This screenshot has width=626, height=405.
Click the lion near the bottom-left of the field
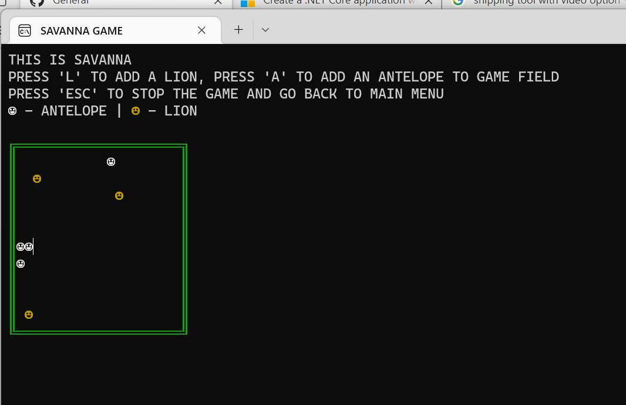pos(29,314)
